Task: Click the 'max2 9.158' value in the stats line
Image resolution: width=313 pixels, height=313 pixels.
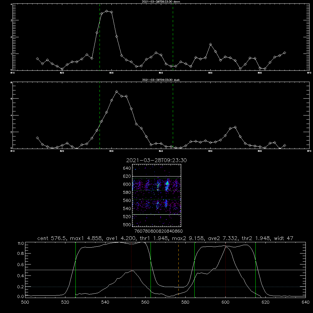Action: pos(188,238)
